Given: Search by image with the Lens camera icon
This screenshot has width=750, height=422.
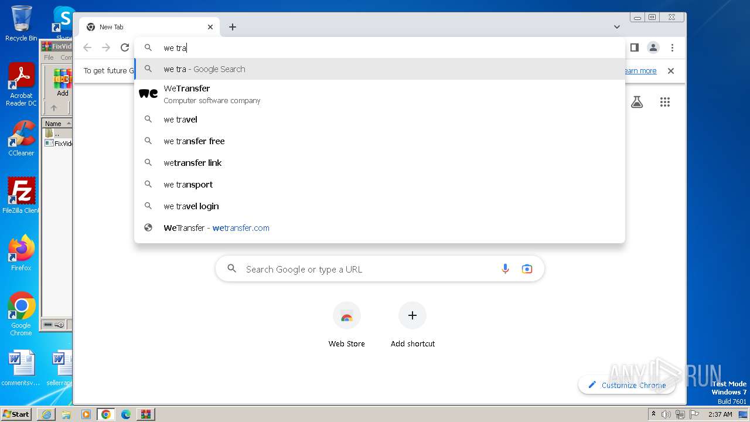Looking at the screenshot, I should point(527,269).
